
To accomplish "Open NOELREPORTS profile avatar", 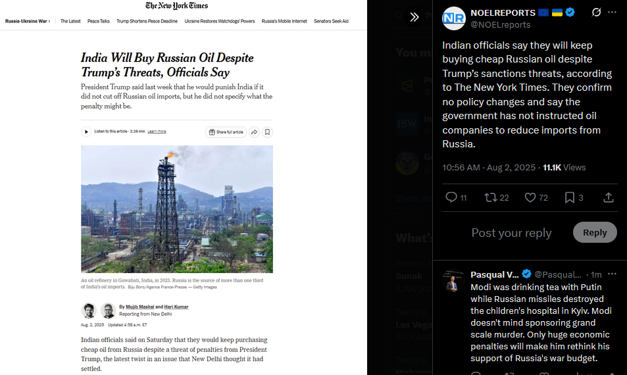I will [x=453, y=18].
